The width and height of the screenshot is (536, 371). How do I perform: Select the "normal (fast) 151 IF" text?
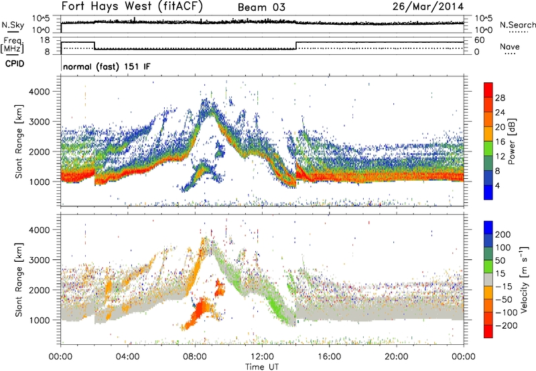click(x=107, y=66)
